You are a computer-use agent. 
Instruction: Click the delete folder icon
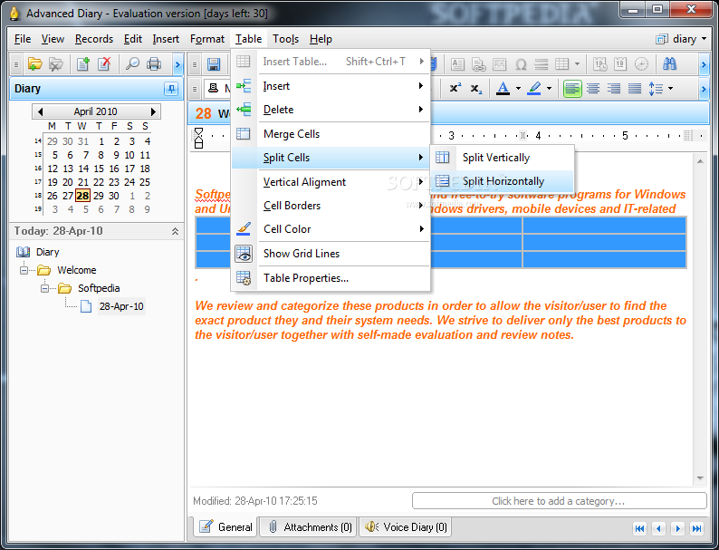(x=56, y=63)
